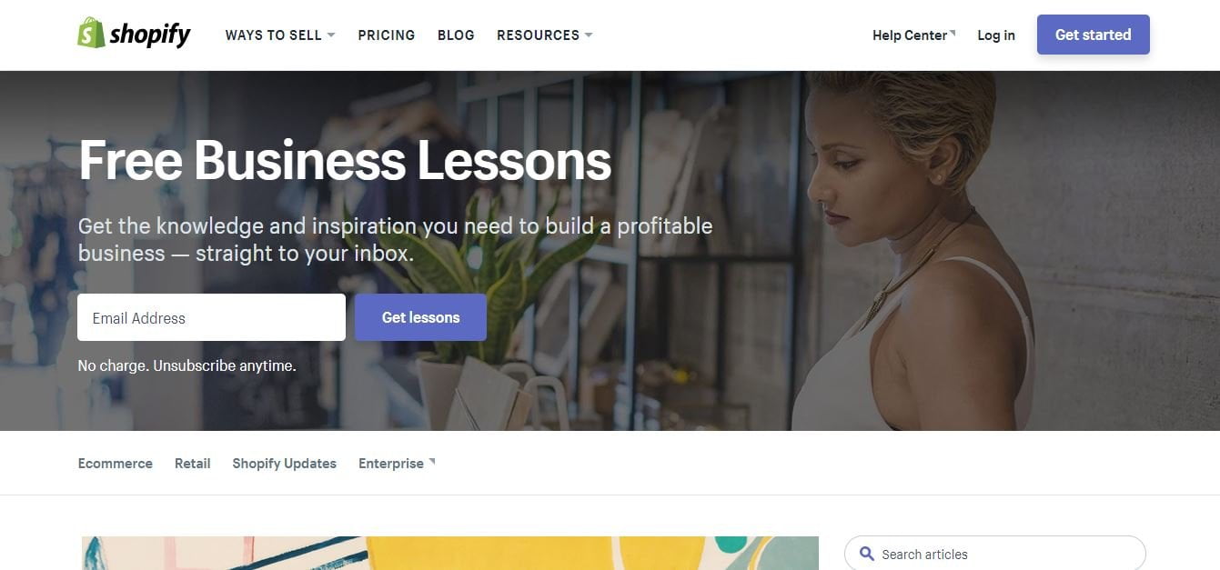The height and width of the screenshot is (570, 1220).
Task: Open the Ways to Sell menu
Action: tap(280, 35)
